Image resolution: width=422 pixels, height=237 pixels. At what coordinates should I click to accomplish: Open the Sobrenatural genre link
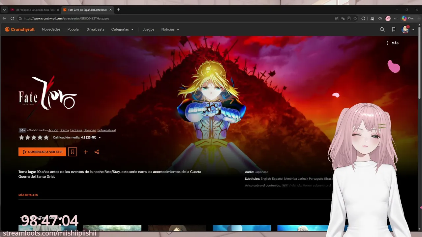click(x=106, y=130)
